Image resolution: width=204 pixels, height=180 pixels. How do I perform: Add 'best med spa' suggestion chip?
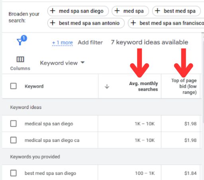[177, 11]
